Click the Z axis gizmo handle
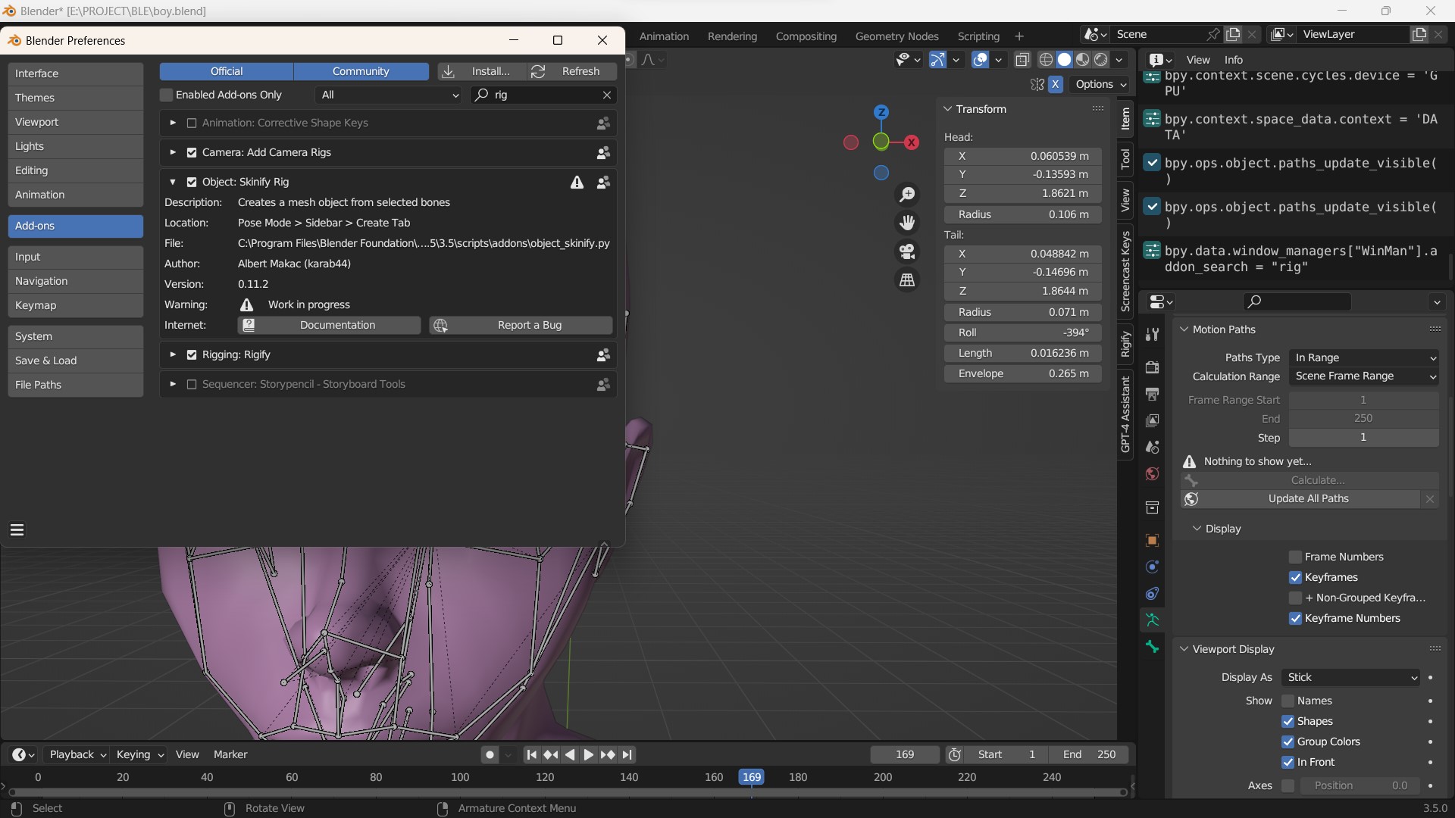 coord(881,112)
